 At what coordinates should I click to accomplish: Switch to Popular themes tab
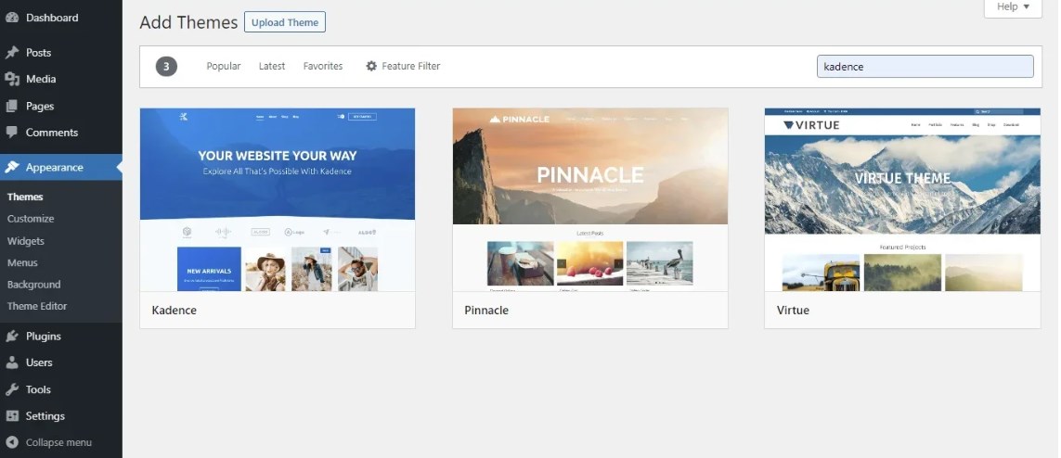click(x=224, y=66)
